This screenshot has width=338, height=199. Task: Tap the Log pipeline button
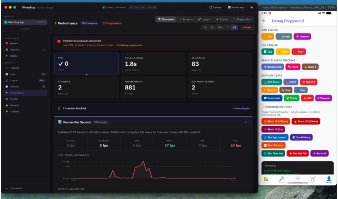coord(268,52)
